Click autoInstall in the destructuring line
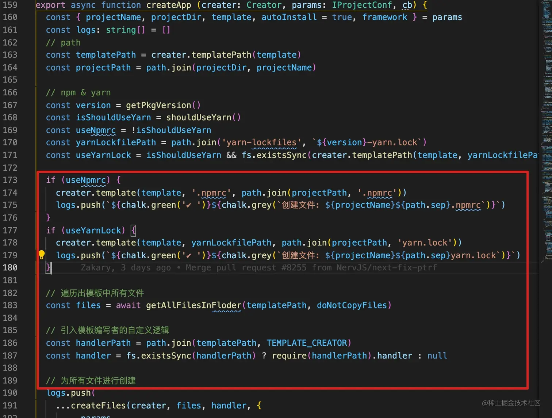This screenshot has height=418, width=552. (289, 17)
